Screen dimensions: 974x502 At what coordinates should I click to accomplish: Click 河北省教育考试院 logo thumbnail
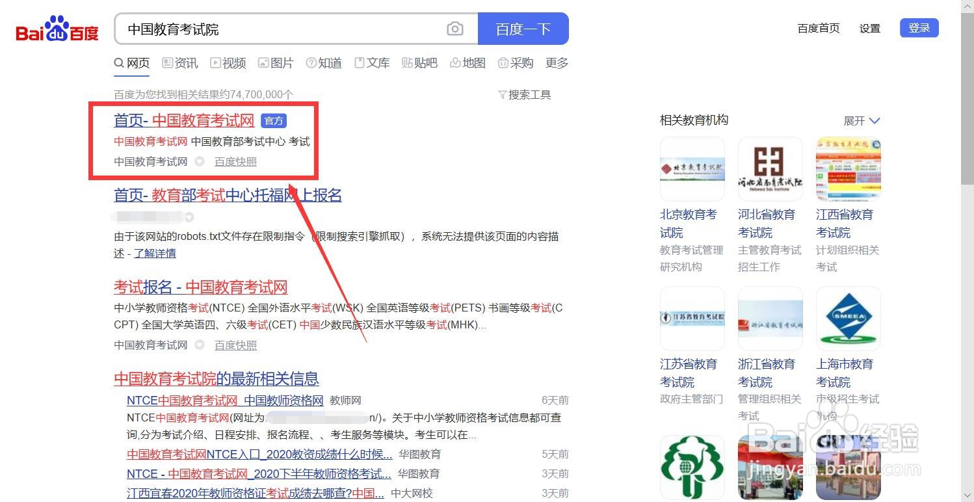coord(770,169)
